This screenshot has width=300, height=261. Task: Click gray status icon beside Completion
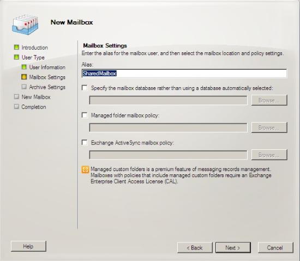coord(17,107)
